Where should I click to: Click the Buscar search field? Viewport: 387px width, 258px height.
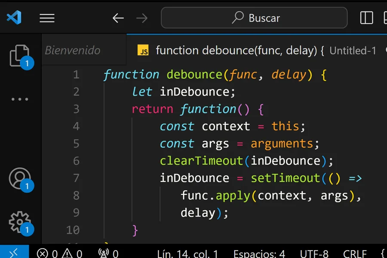(x=254, y=18)
